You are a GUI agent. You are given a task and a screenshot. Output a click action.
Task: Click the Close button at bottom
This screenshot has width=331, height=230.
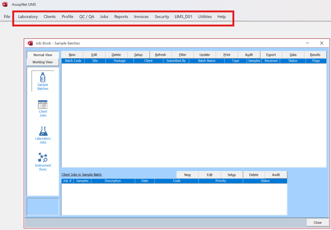pyautogui.click(x=317, y=223)
